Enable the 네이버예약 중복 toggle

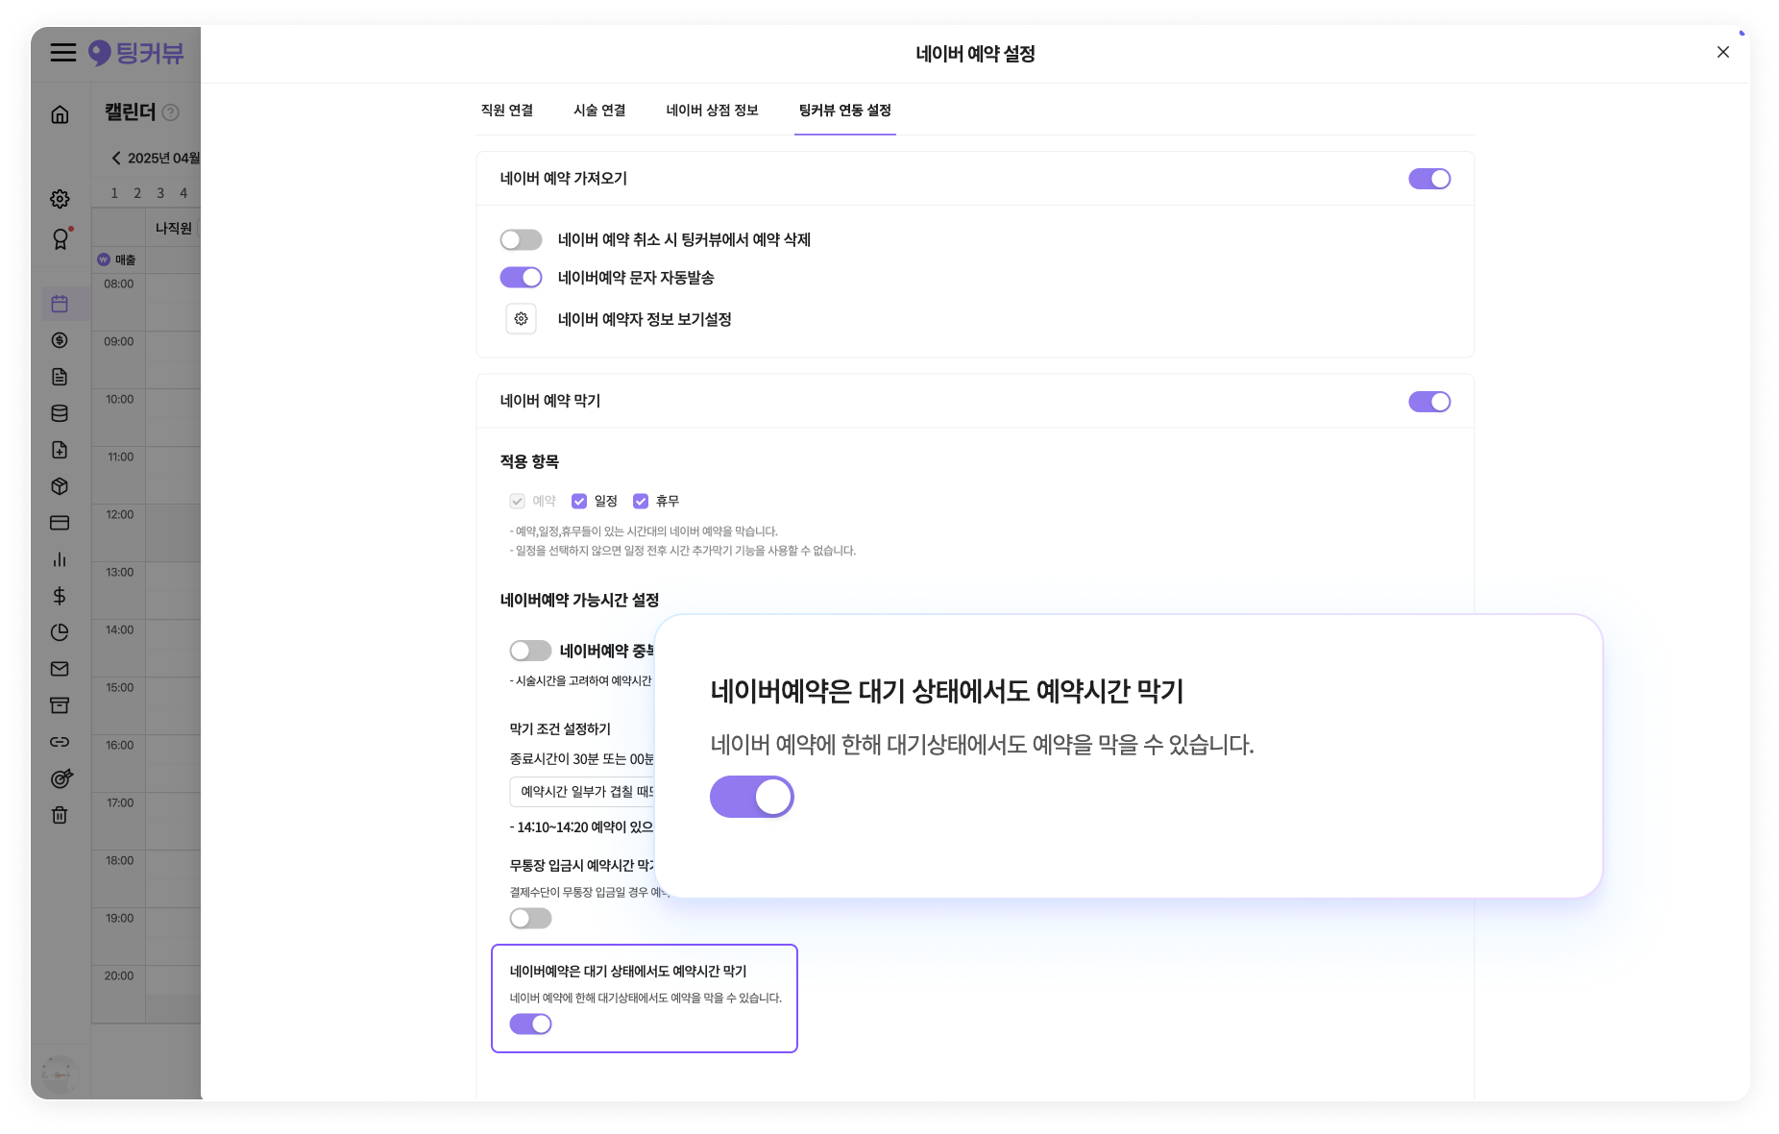coord(530,651)
